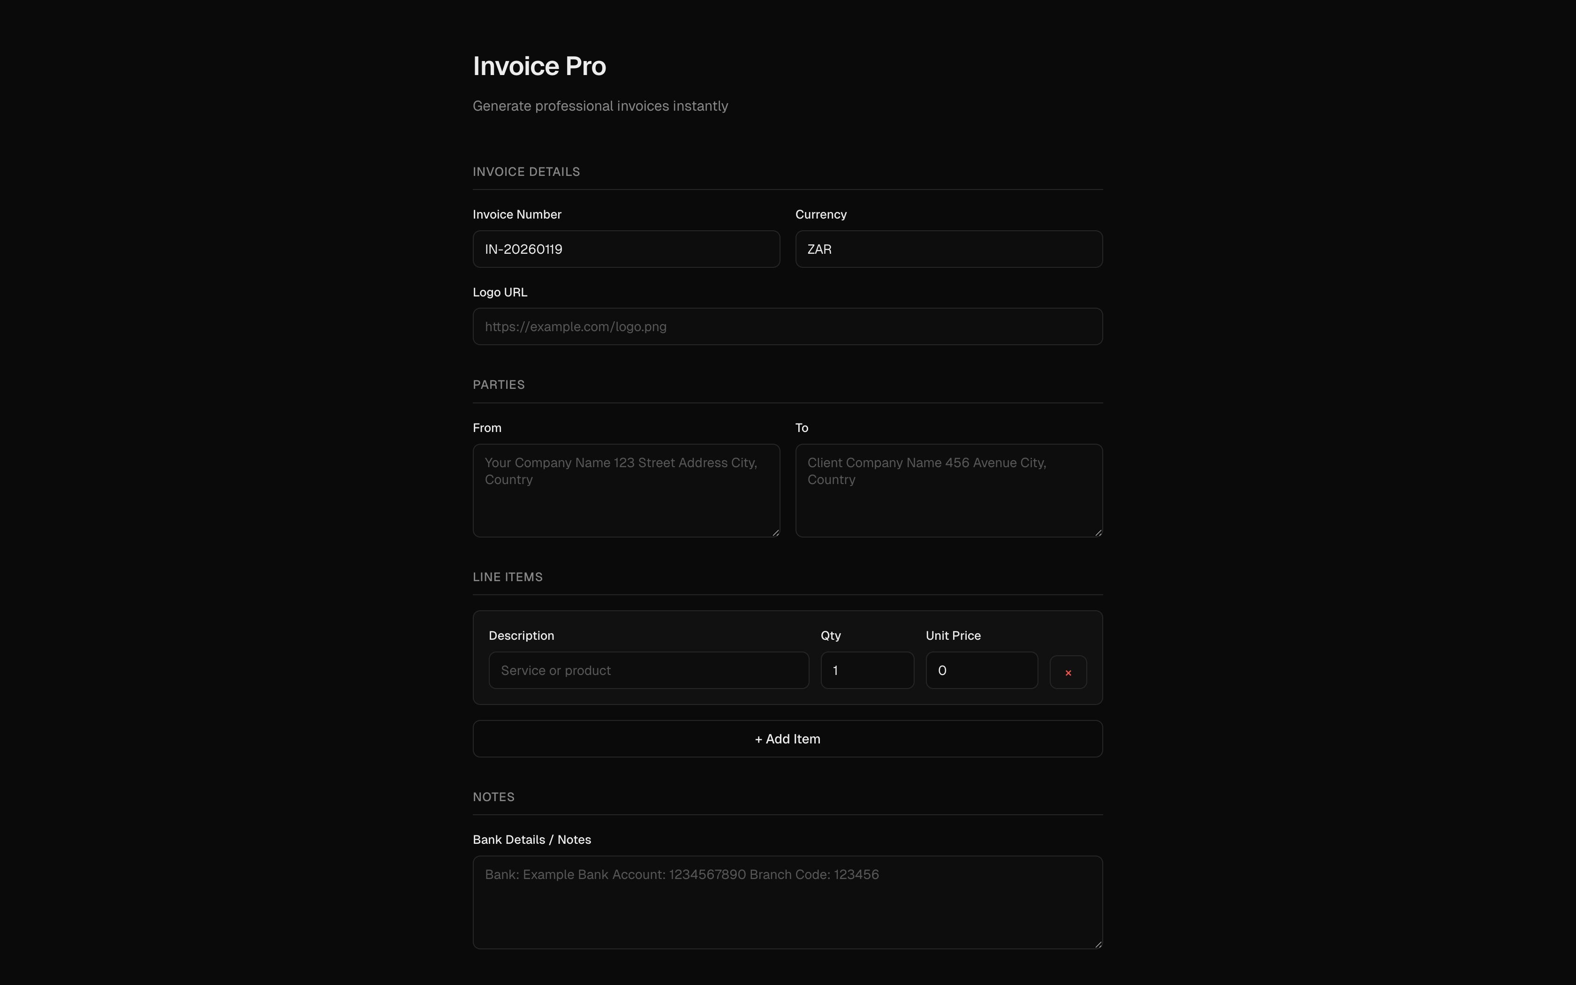Click the Currency field containing ZAR
Viewport: 1576px width, 985px height.
coord(947,249)
